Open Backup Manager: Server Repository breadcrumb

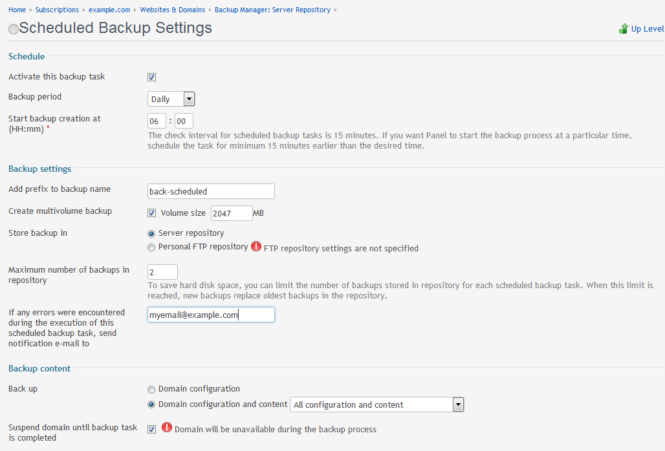(273, 10)
